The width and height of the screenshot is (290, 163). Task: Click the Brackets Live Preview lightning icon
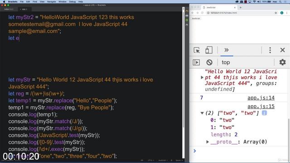[187, 11]
